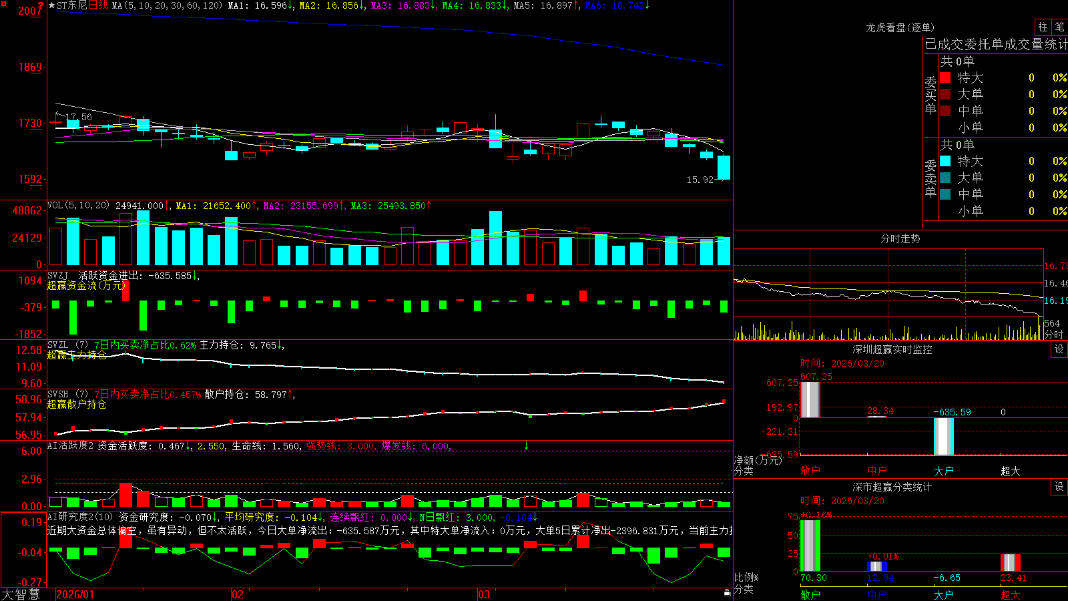Open the AI活跃度2 indicator label

click(70, 445)
